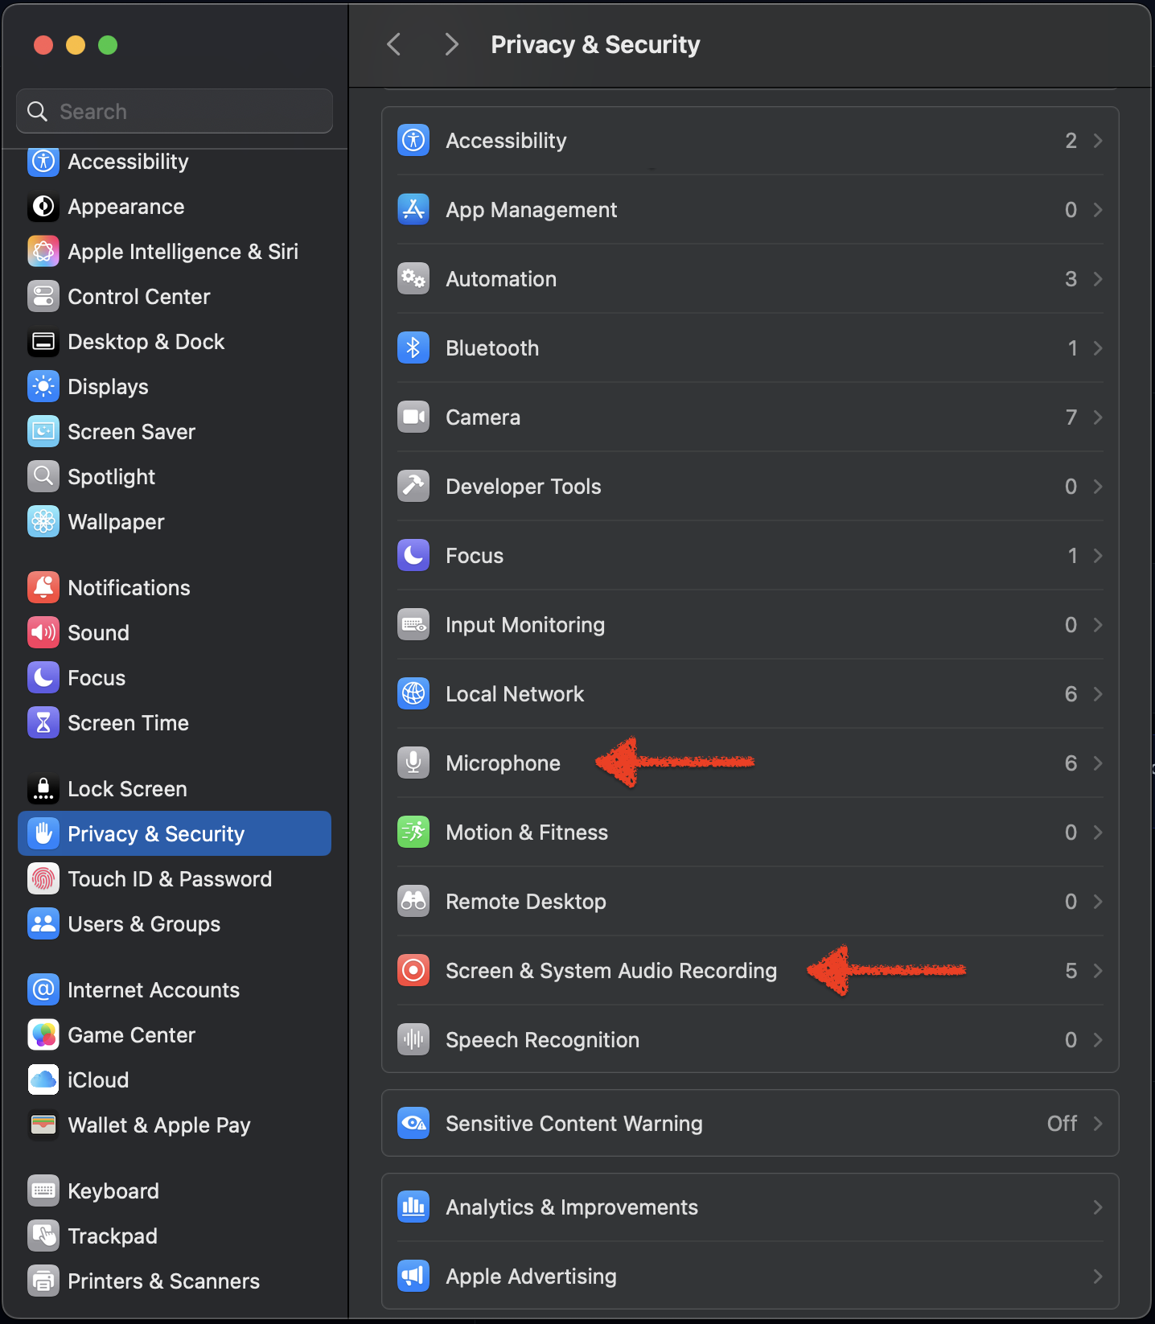Click the Desktop & Dock icon
The height and width of the screenshot is (1324, 1155).
(x=43, y=342)
